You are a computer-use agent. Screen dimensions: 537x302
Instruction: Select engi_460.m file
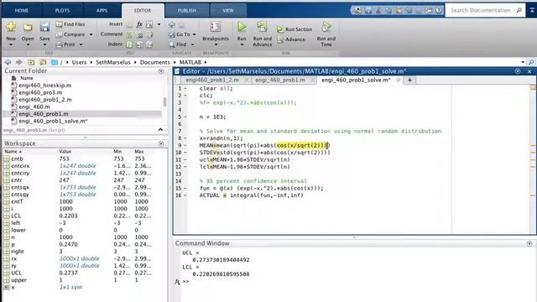(34, 107)
